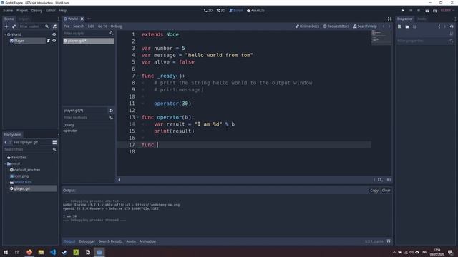This screenshot has height=257, width=458.
Task: Click Request Docs button
Action: (x=336, y=26)
